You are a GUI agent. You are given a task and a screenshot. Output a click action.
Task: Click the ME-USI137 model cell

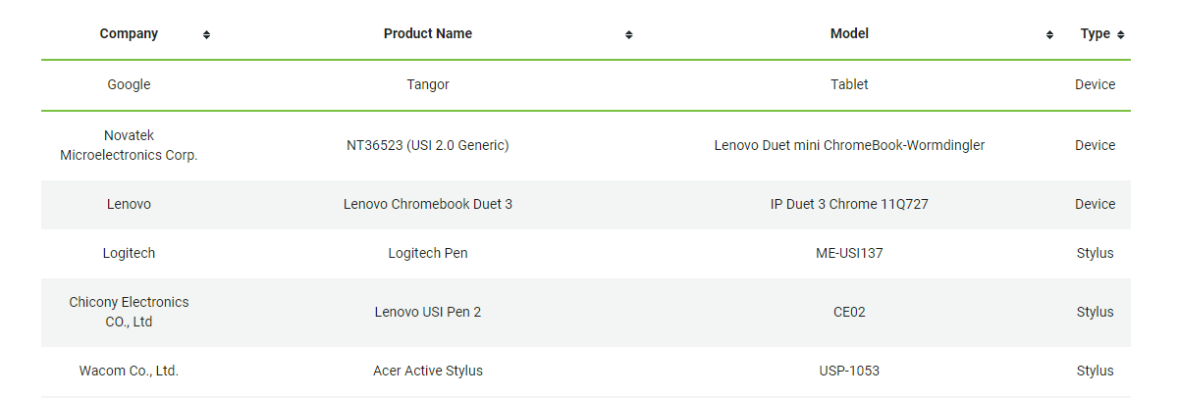pos(849,253)
